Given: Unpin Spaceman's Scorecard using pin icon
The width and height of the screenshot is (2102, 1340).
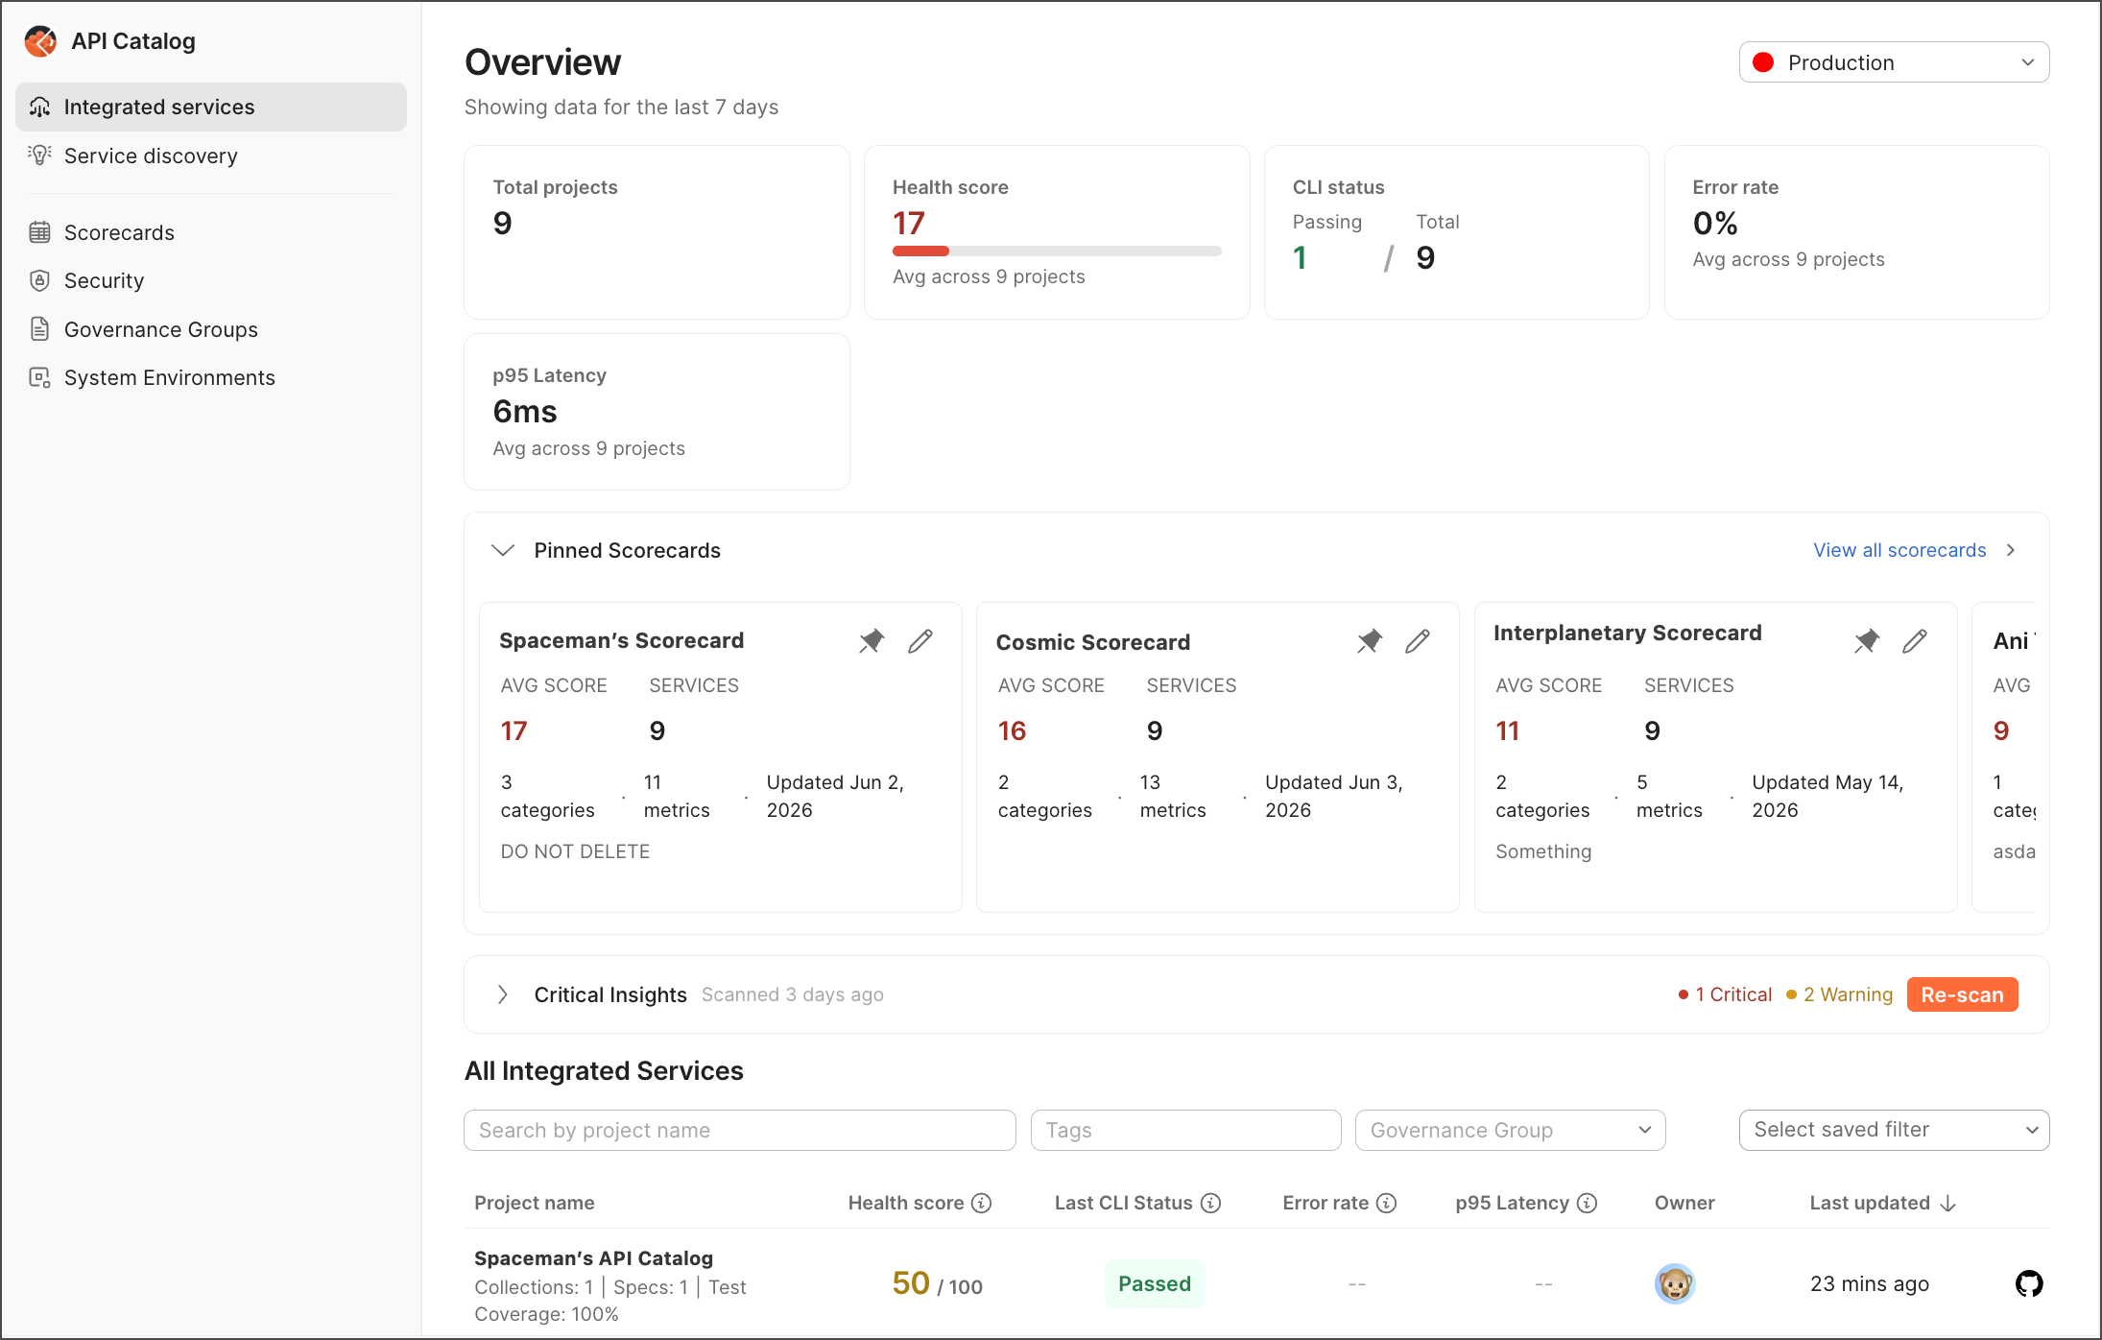Looking at the screenshot, I should 871,641.
